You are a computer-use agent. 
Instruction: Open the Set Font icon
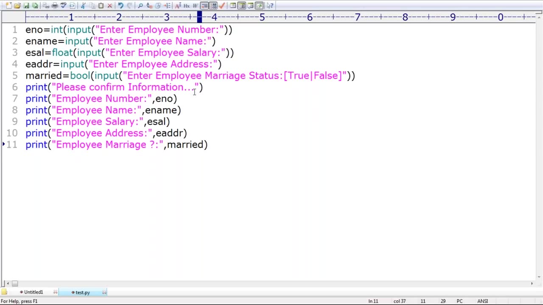179,6
